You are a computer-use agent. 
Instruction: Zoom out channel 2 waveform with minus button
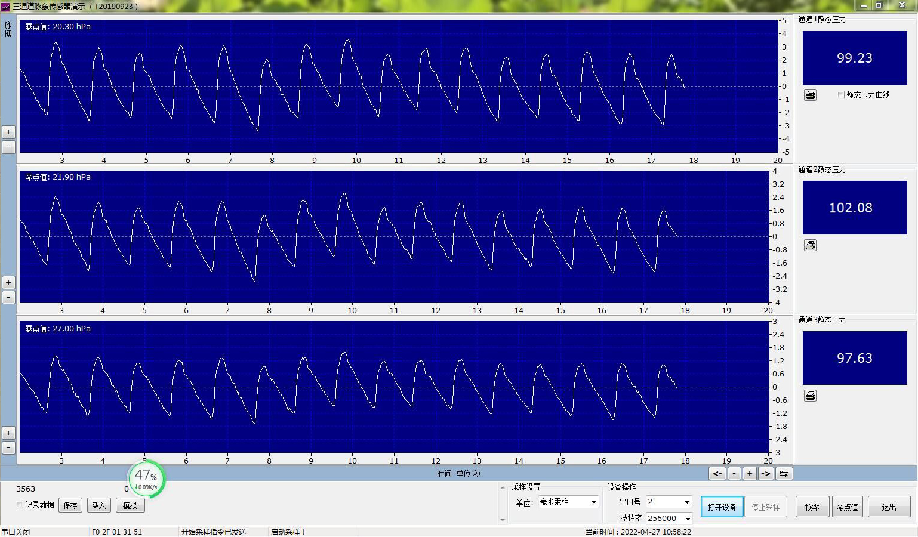[8, 297]
